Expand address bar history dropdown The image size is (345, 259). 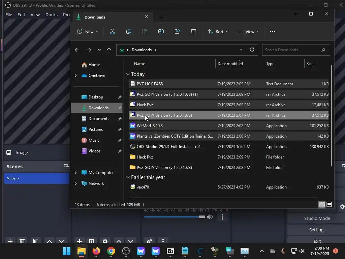click(241, 50)
